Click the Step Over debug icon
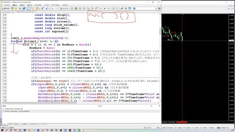 point(92,8)
